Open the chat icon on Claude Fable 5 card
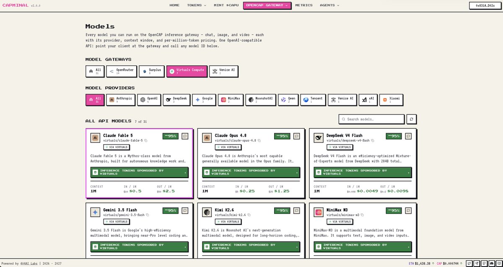This screenshot has height=267, width=503. (x=185, y=136)
